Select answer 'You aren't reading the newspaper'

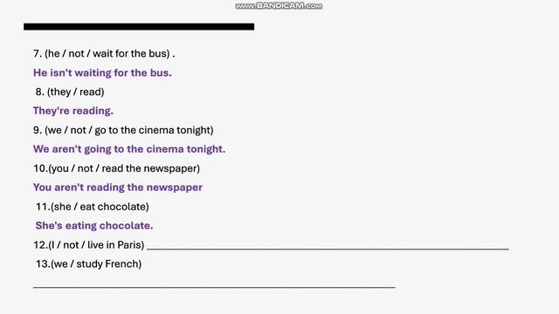tap(118, 188)
